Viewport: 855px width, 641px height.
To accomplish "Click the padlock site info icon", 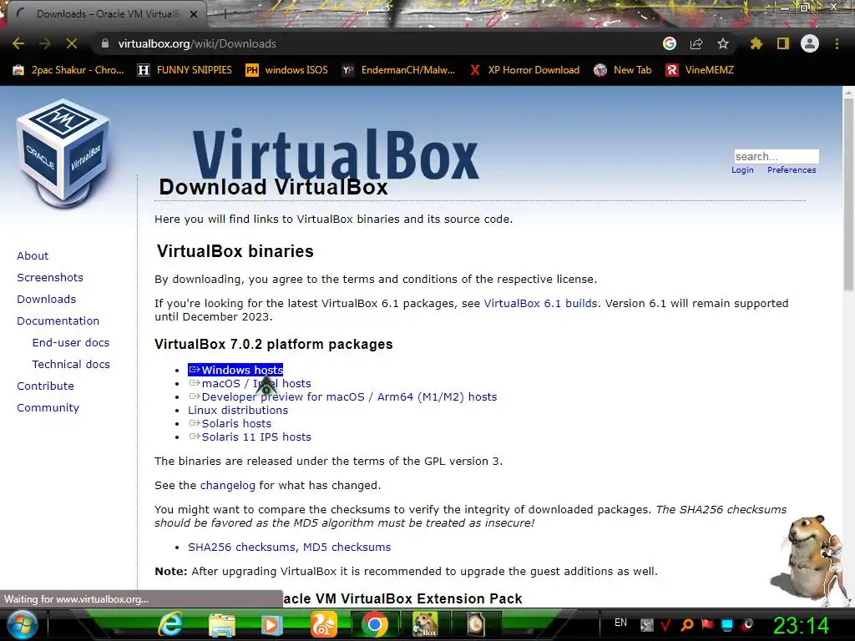I will point(104,43).
